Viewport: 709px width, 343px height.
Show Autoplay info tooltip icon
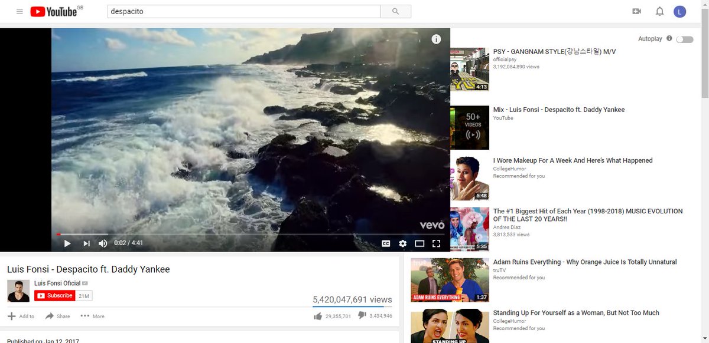click(669, 38)
